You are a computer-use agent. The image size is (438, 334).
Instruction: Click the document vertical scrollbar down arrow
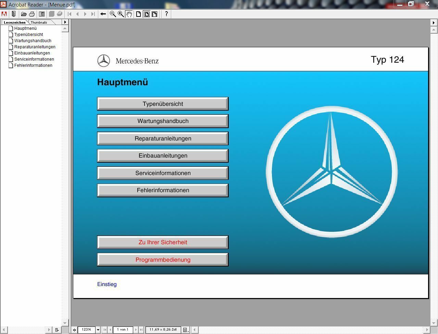point(434,323)
